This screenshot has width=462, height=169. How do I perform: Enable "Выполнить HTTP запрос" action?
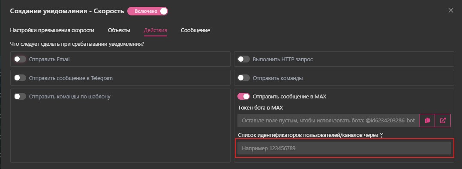(244, 59)
